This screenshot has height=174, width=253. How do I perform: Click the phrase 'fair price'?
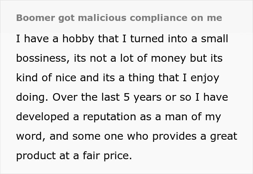[107, 156]
